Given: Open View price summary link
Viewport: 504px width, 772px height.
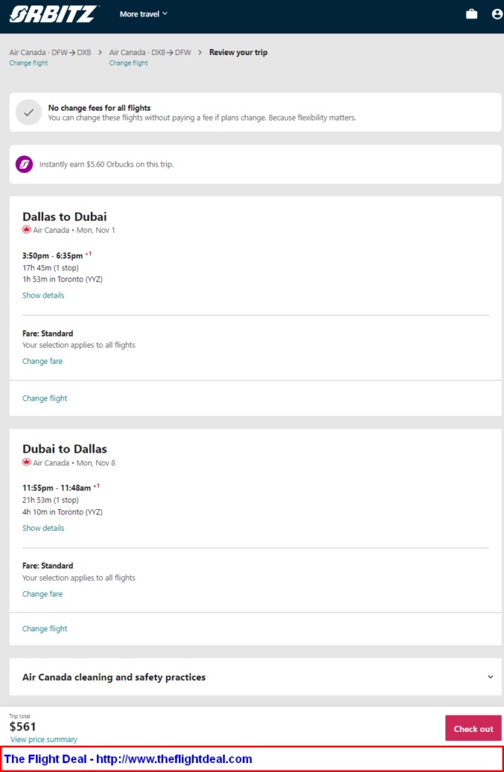Looking at the screenshot, I should (x=44, y=740).
